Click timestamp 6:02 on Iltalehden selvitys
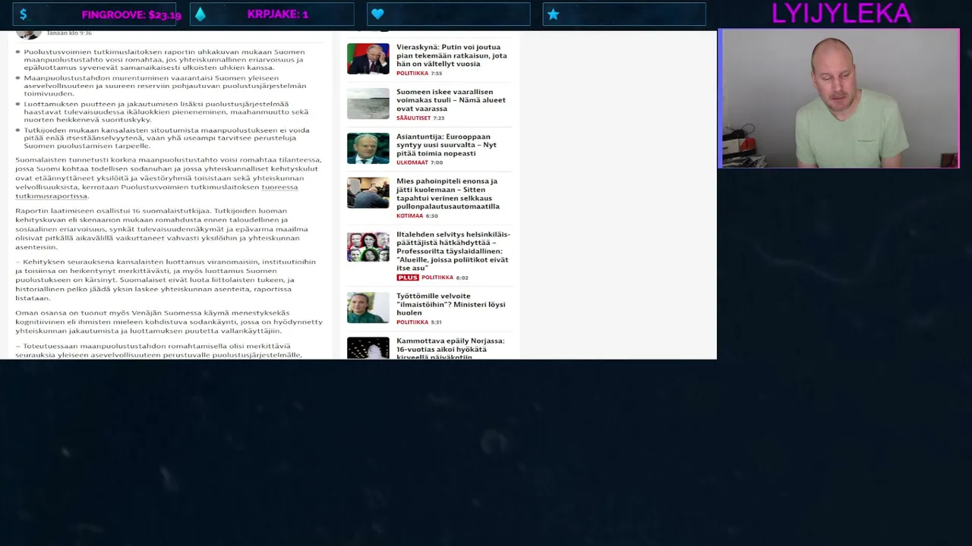972x546 pixels. [462, 278]
